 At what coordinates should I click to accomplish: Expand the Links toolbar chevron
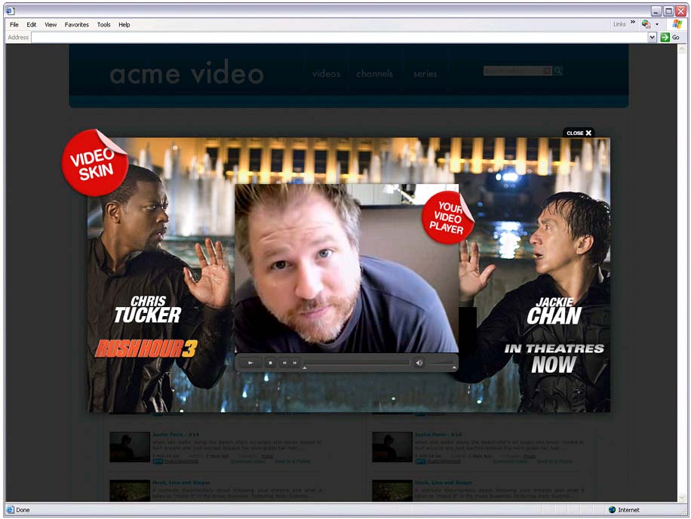(x=633, y=22)
